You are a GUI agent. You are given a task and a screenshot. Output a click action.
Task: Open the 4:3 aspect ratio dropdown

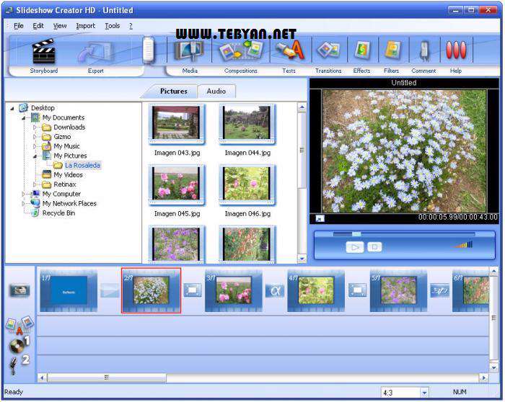[x=424, y=393]
